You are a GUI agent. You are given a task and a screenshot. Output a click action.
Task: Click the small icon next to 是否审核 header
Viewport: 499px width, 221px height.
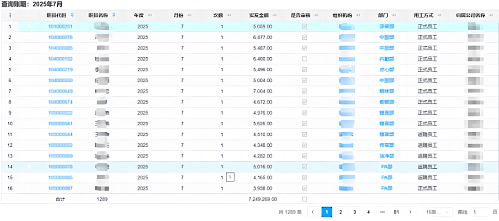tap(316, 15)
